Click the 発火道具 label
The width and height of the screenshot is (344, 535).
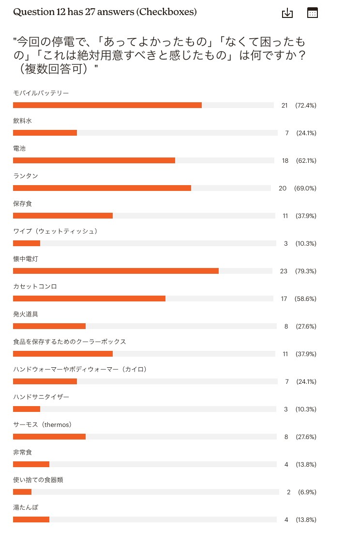26,314
